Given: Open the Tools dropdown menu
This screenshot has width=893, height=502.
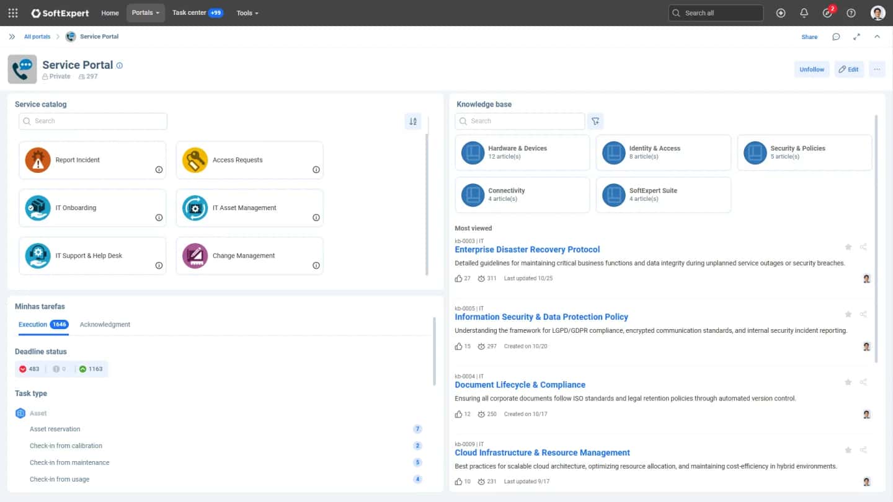Looking at the screenshot, I should (247, 13).
